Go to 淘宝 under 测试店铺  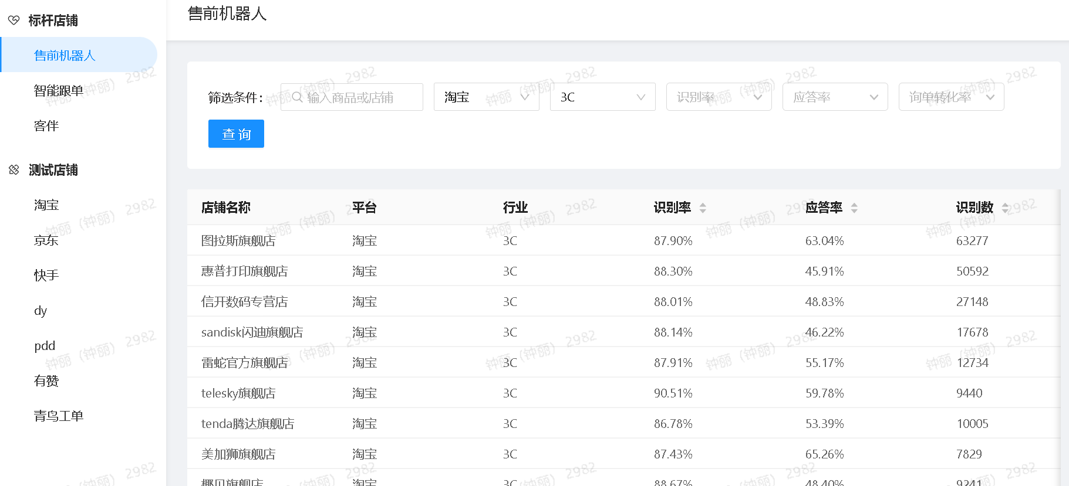[46, 205]
